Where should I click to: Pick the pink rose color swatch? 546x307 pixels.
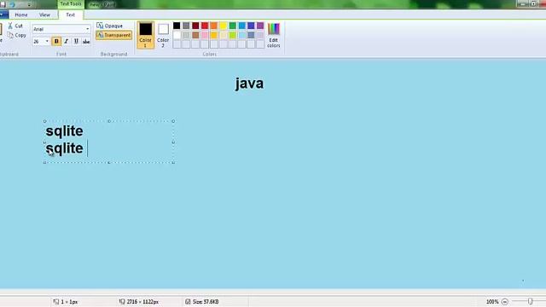pyautogui.click(x=205, y=35)
